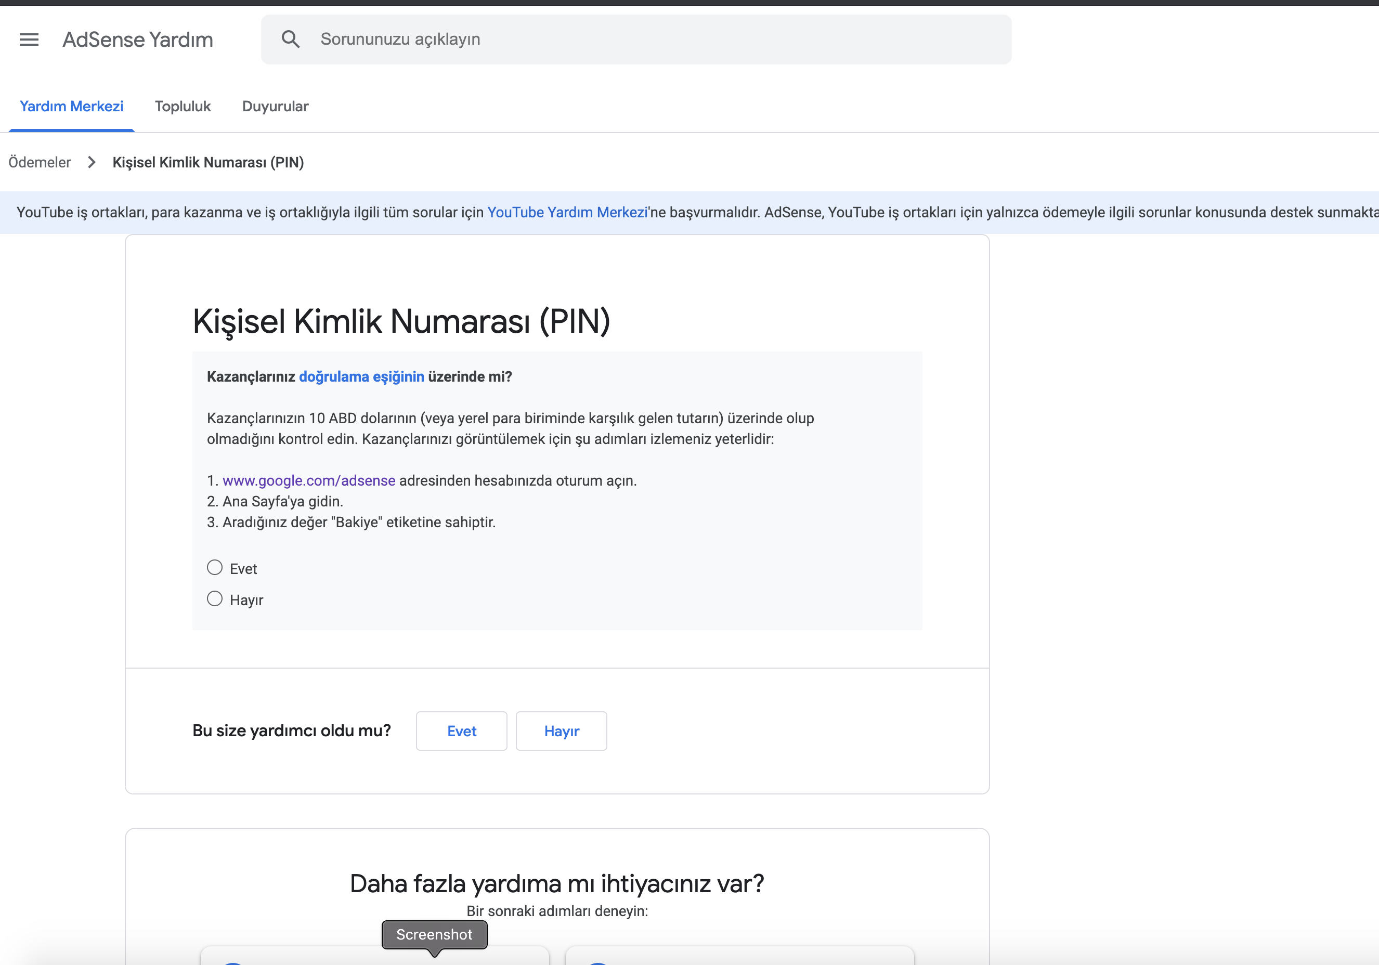
Task: Click the search magnifier icon
Action: pyautogui.click(x=291, y=40)
